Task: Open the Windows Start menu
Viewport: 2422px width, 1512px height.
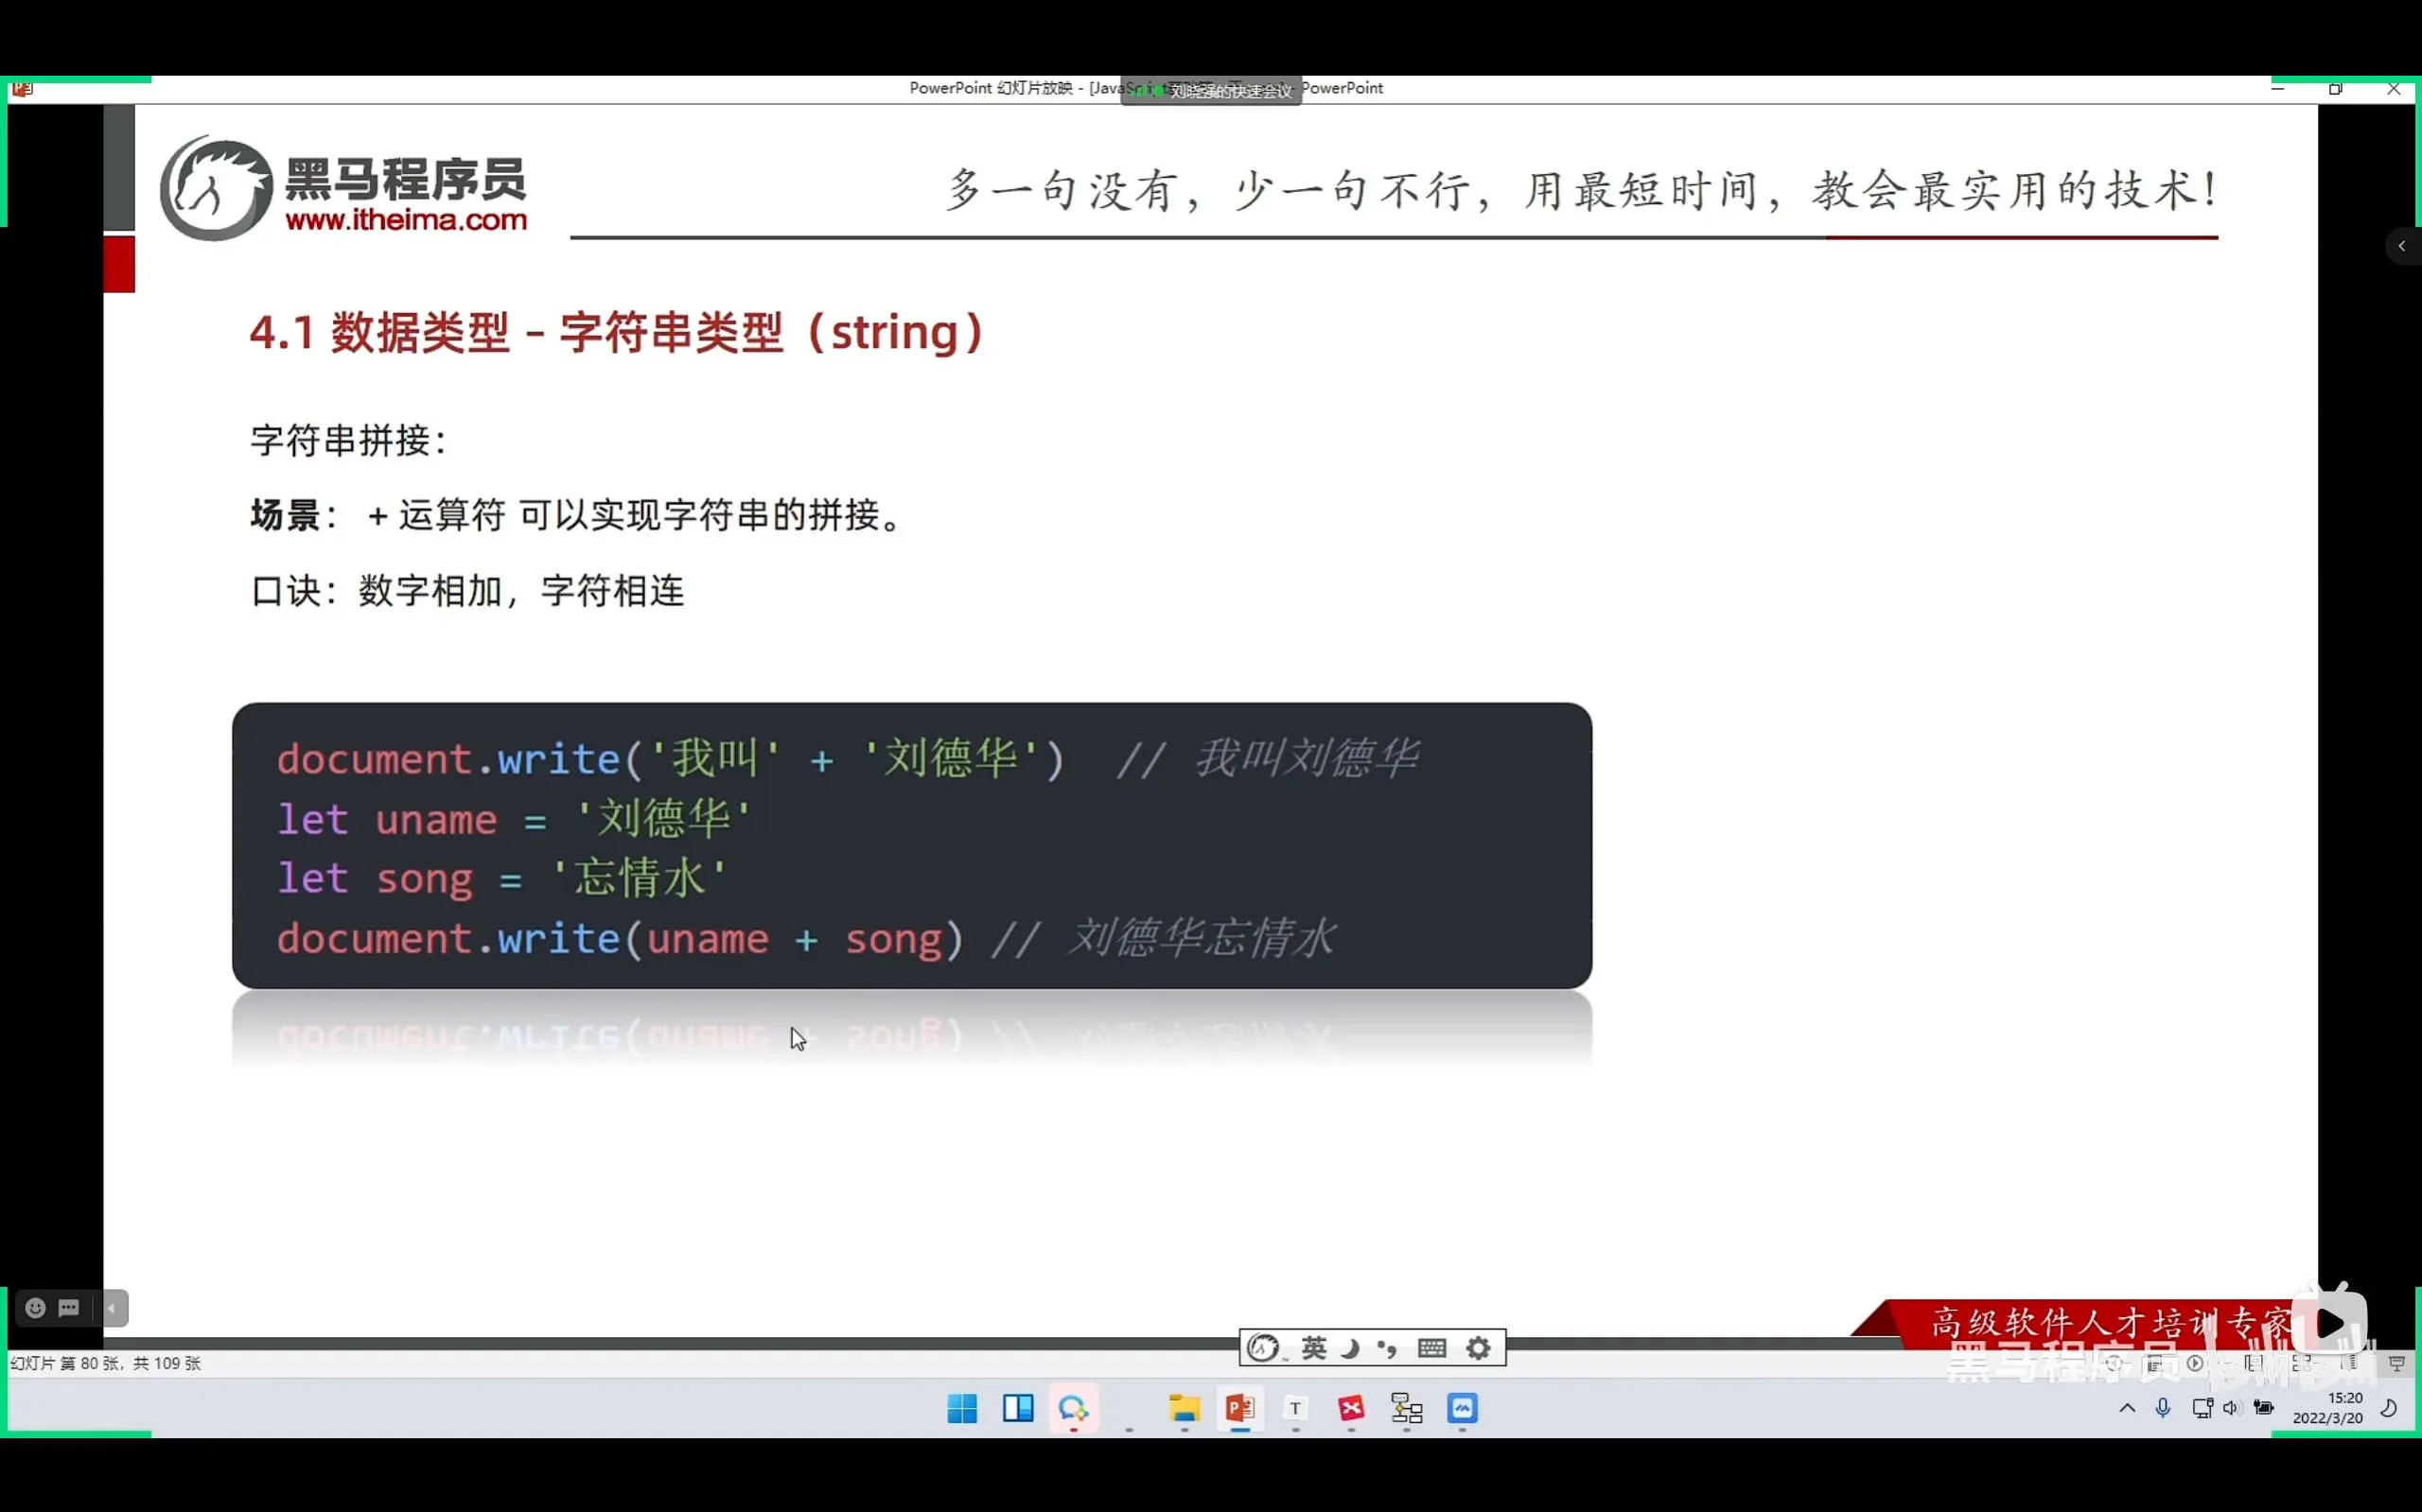Action: tap(961, 1408)
